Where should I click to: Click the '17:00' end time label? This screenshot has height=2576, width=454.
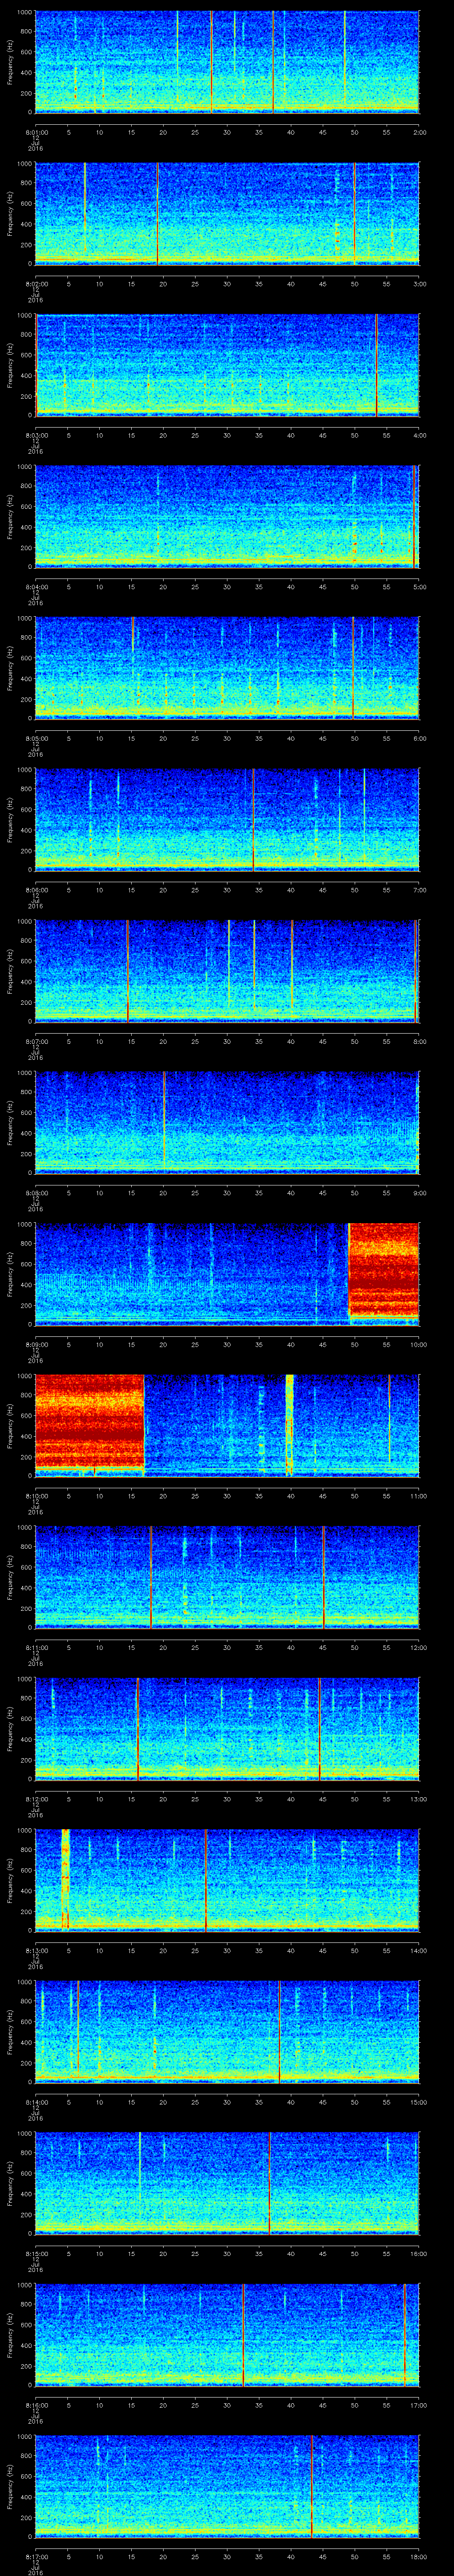point(418,2405)
